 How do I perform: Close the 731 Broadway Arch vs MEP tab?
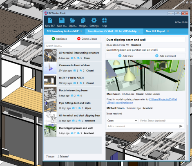(x=81, y=31)
